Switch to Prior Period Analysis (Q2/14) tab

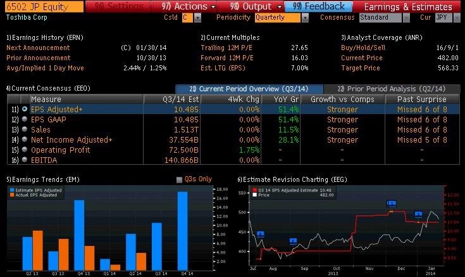point(392,89)
